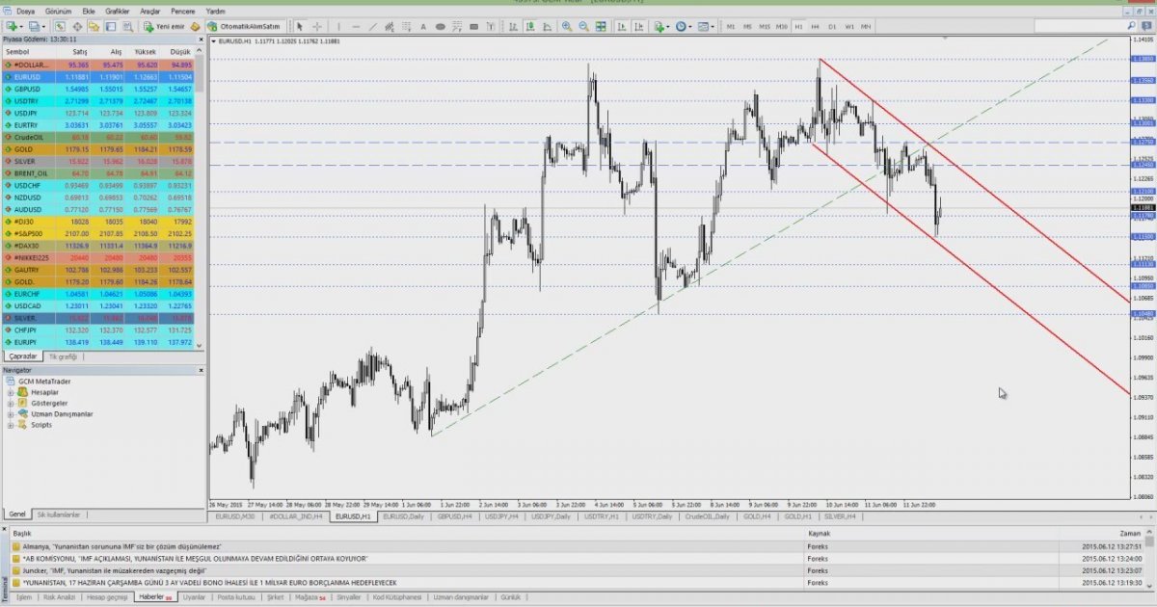The width and height of the screenshot is (1157, 607).
Task: Set timeframe to M1
Action: [x=731, y=26]
